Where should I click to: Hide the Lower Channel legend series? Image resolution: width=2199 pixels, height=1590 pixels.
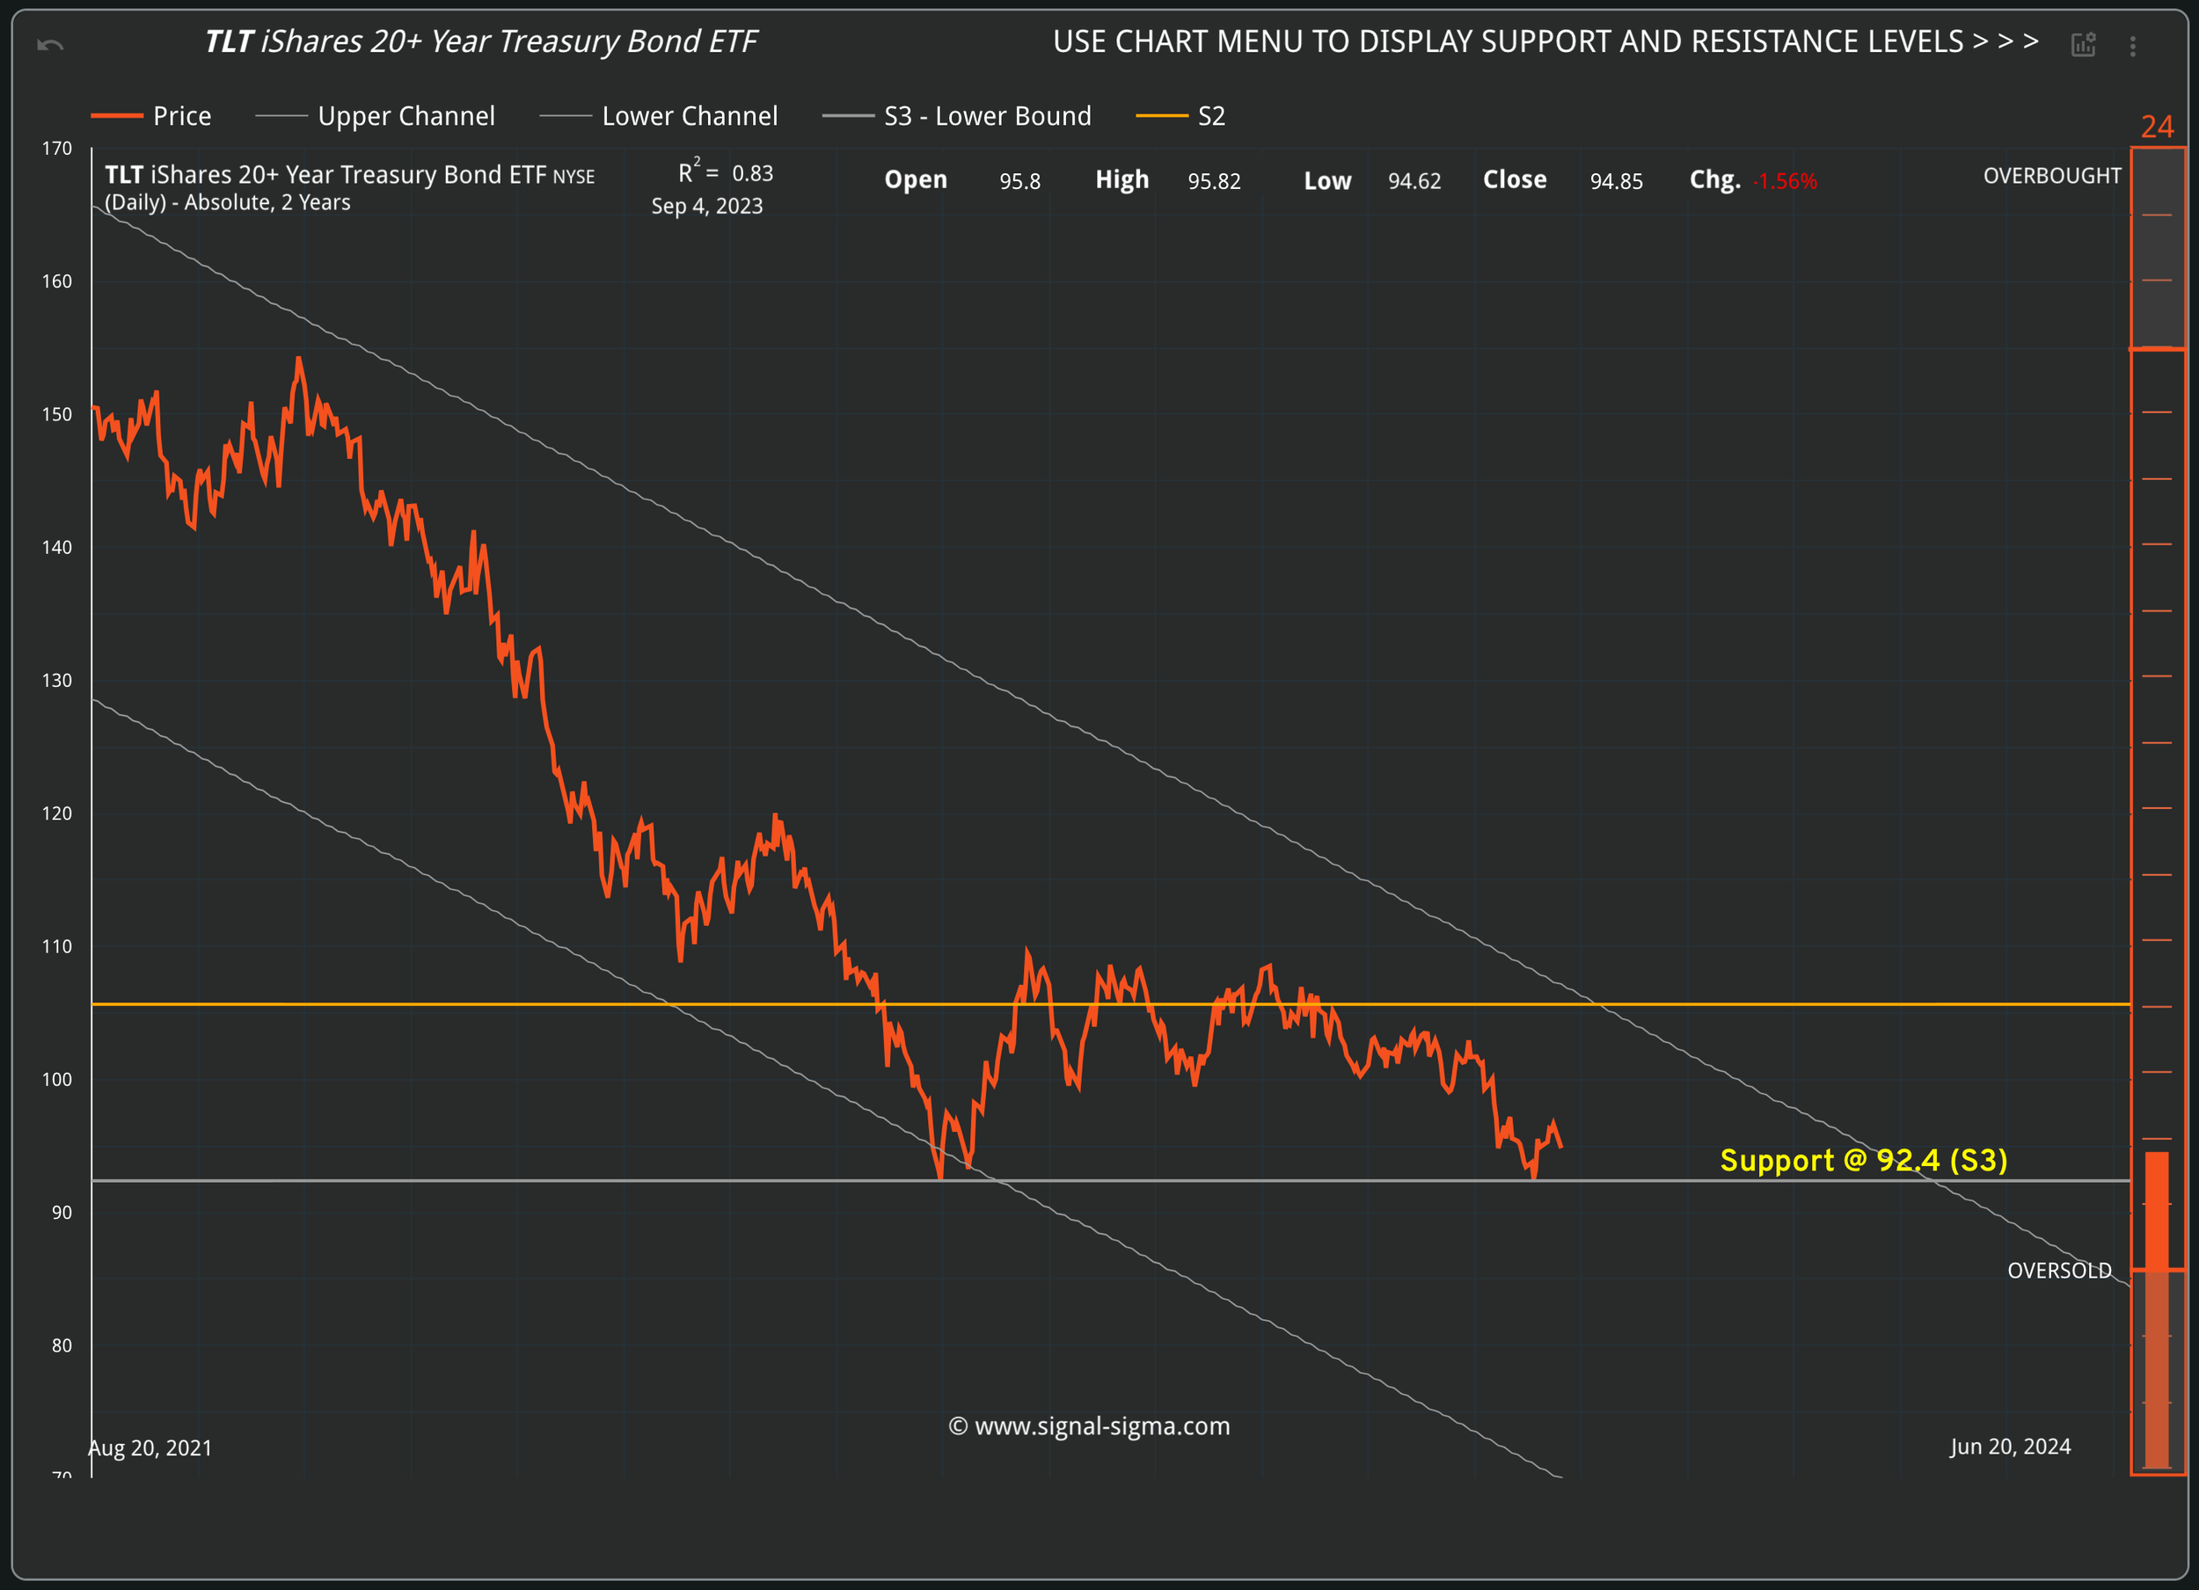[660, 116]
